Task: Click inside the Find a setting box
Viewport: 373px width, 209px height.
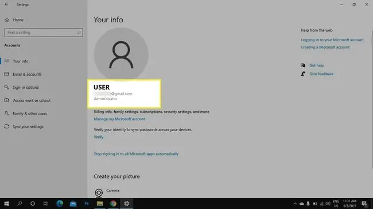Action: [44, 33]
